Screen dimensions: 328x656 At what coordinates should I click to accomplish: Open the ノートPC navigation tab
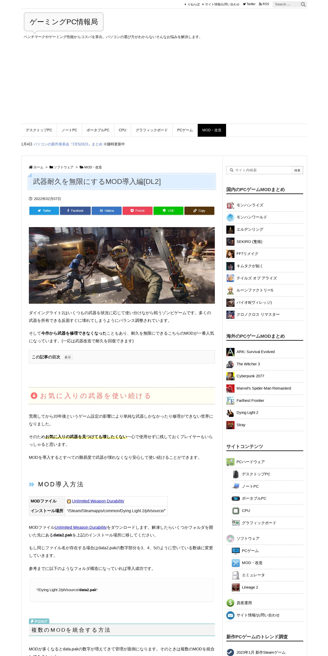69,130
